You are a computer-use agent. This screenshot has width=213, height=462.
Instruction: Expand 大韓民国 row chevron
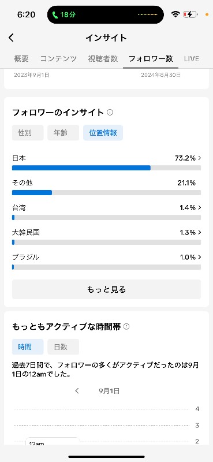point(200,233)
